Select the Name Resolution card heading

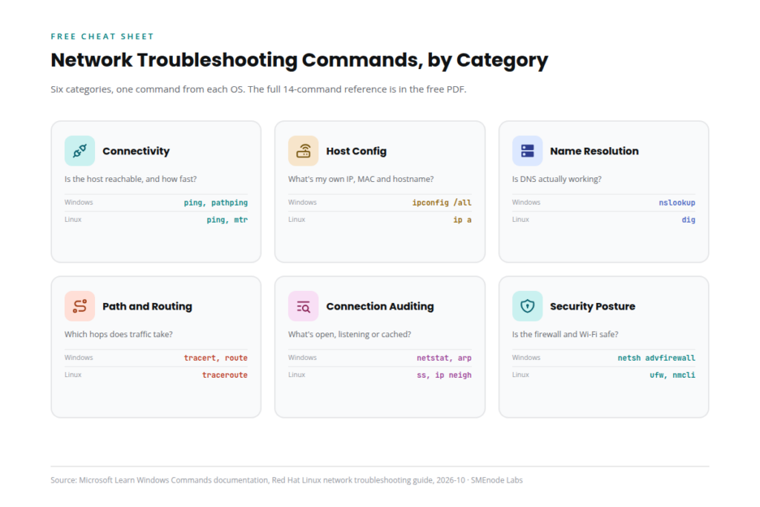[x=594, y=151]
